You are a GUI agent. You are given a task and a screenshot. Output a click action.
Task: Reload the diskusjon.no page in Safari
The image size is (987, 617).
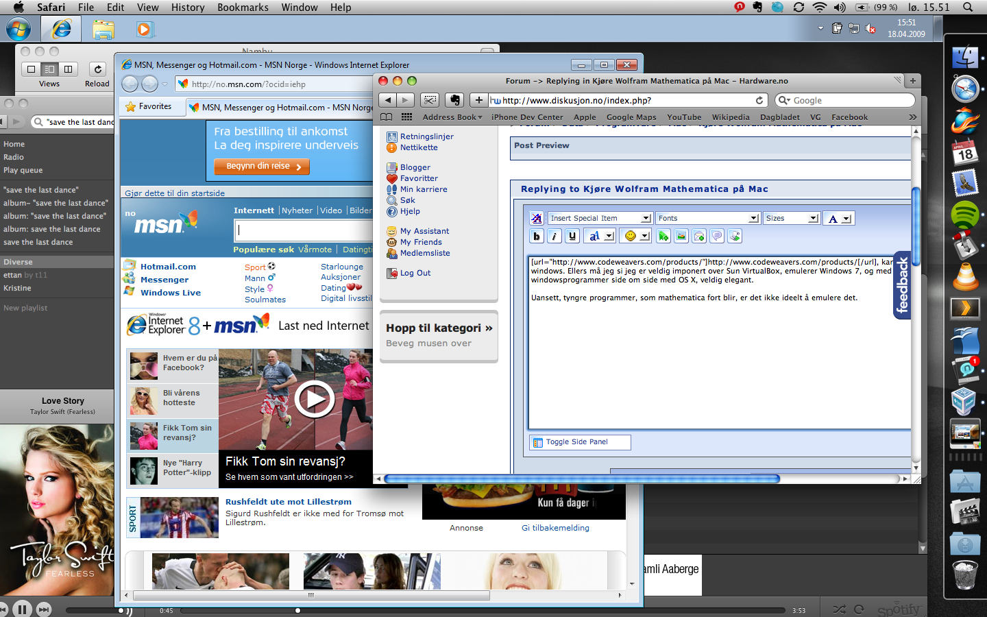coord(759,100)
